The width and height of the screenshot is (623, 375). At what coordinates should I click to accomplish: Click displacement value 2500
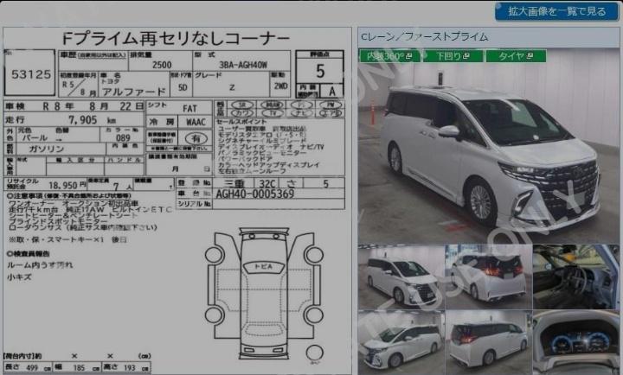tap(162, 65)
